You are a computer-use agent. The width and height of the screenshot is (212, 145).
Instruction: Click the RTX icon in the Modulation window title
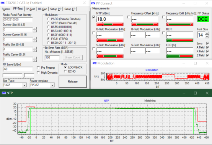pyautogui.click(x=95, y=63)
